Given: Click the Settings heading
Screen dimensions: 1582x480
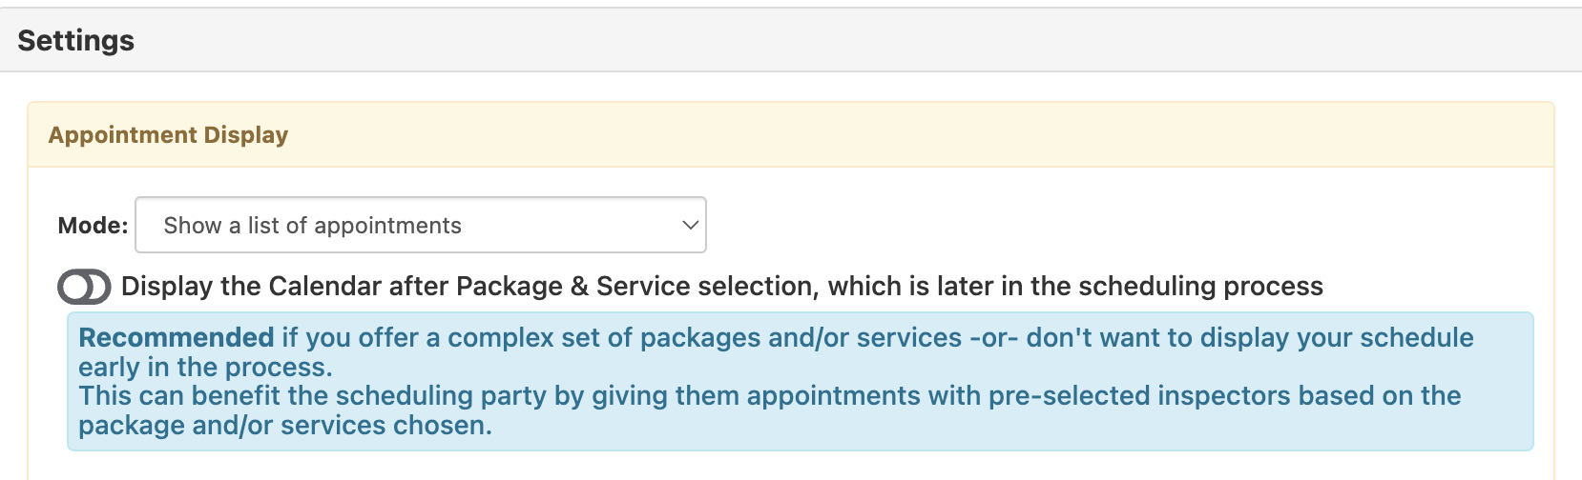Looking at the screenshot, I should click(x=75, y=41).
